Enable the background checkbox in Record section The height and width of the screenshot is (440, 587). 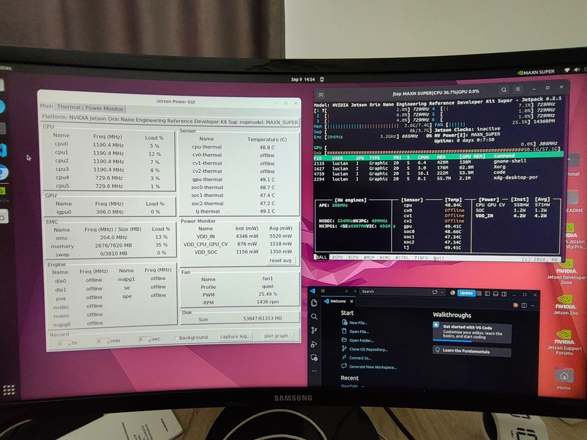(x=177, y=338)
